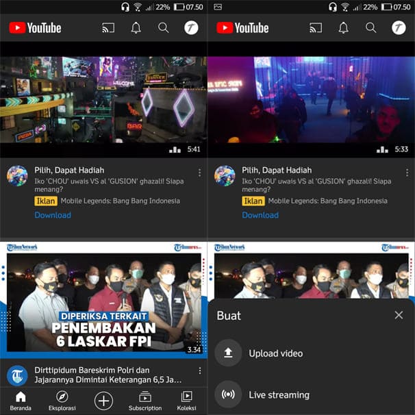Choose Live streaming in Buat panel
The image size is (415, 415).
279,394
